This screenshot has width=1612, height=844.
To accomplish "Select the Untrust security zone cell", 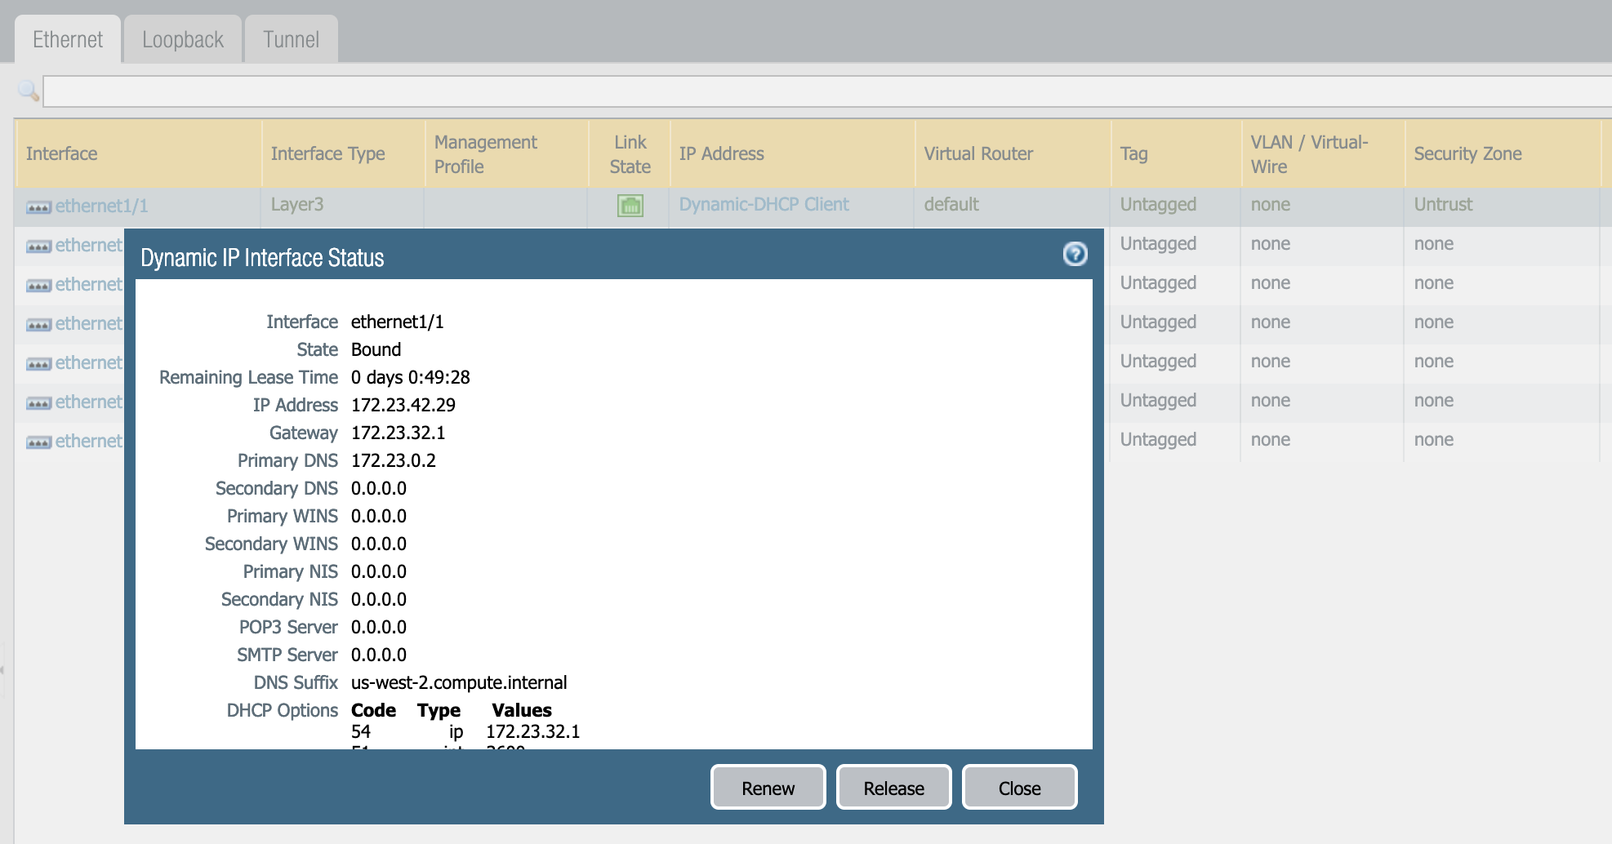I will [1443, 205].
